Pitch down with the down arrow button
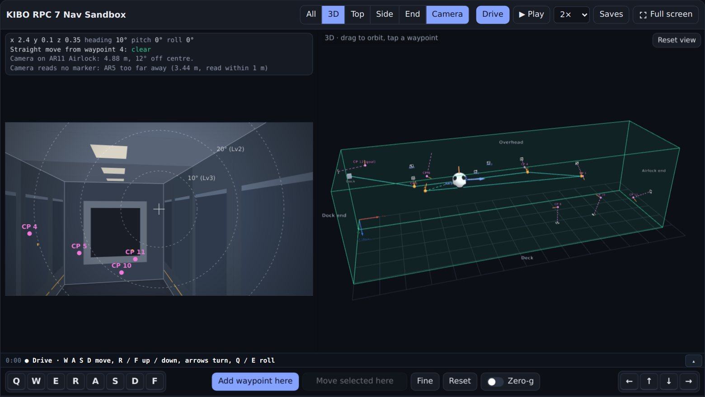Screen dimensions: 705x397 (669, 381)
